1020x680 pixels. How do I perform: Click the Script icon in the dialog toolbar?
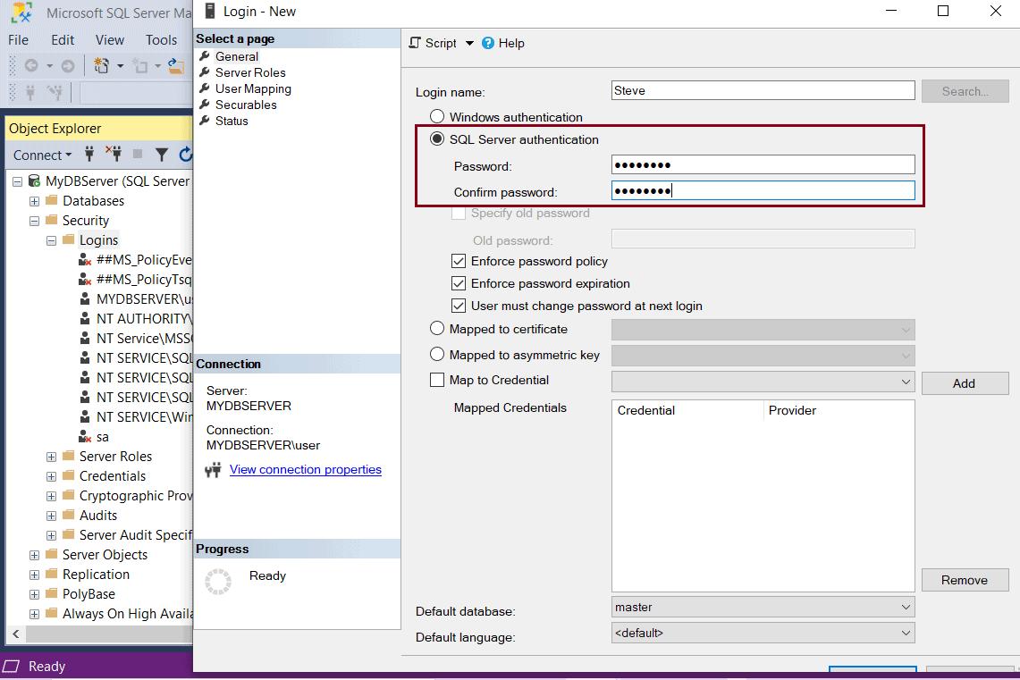pos(415,43)
